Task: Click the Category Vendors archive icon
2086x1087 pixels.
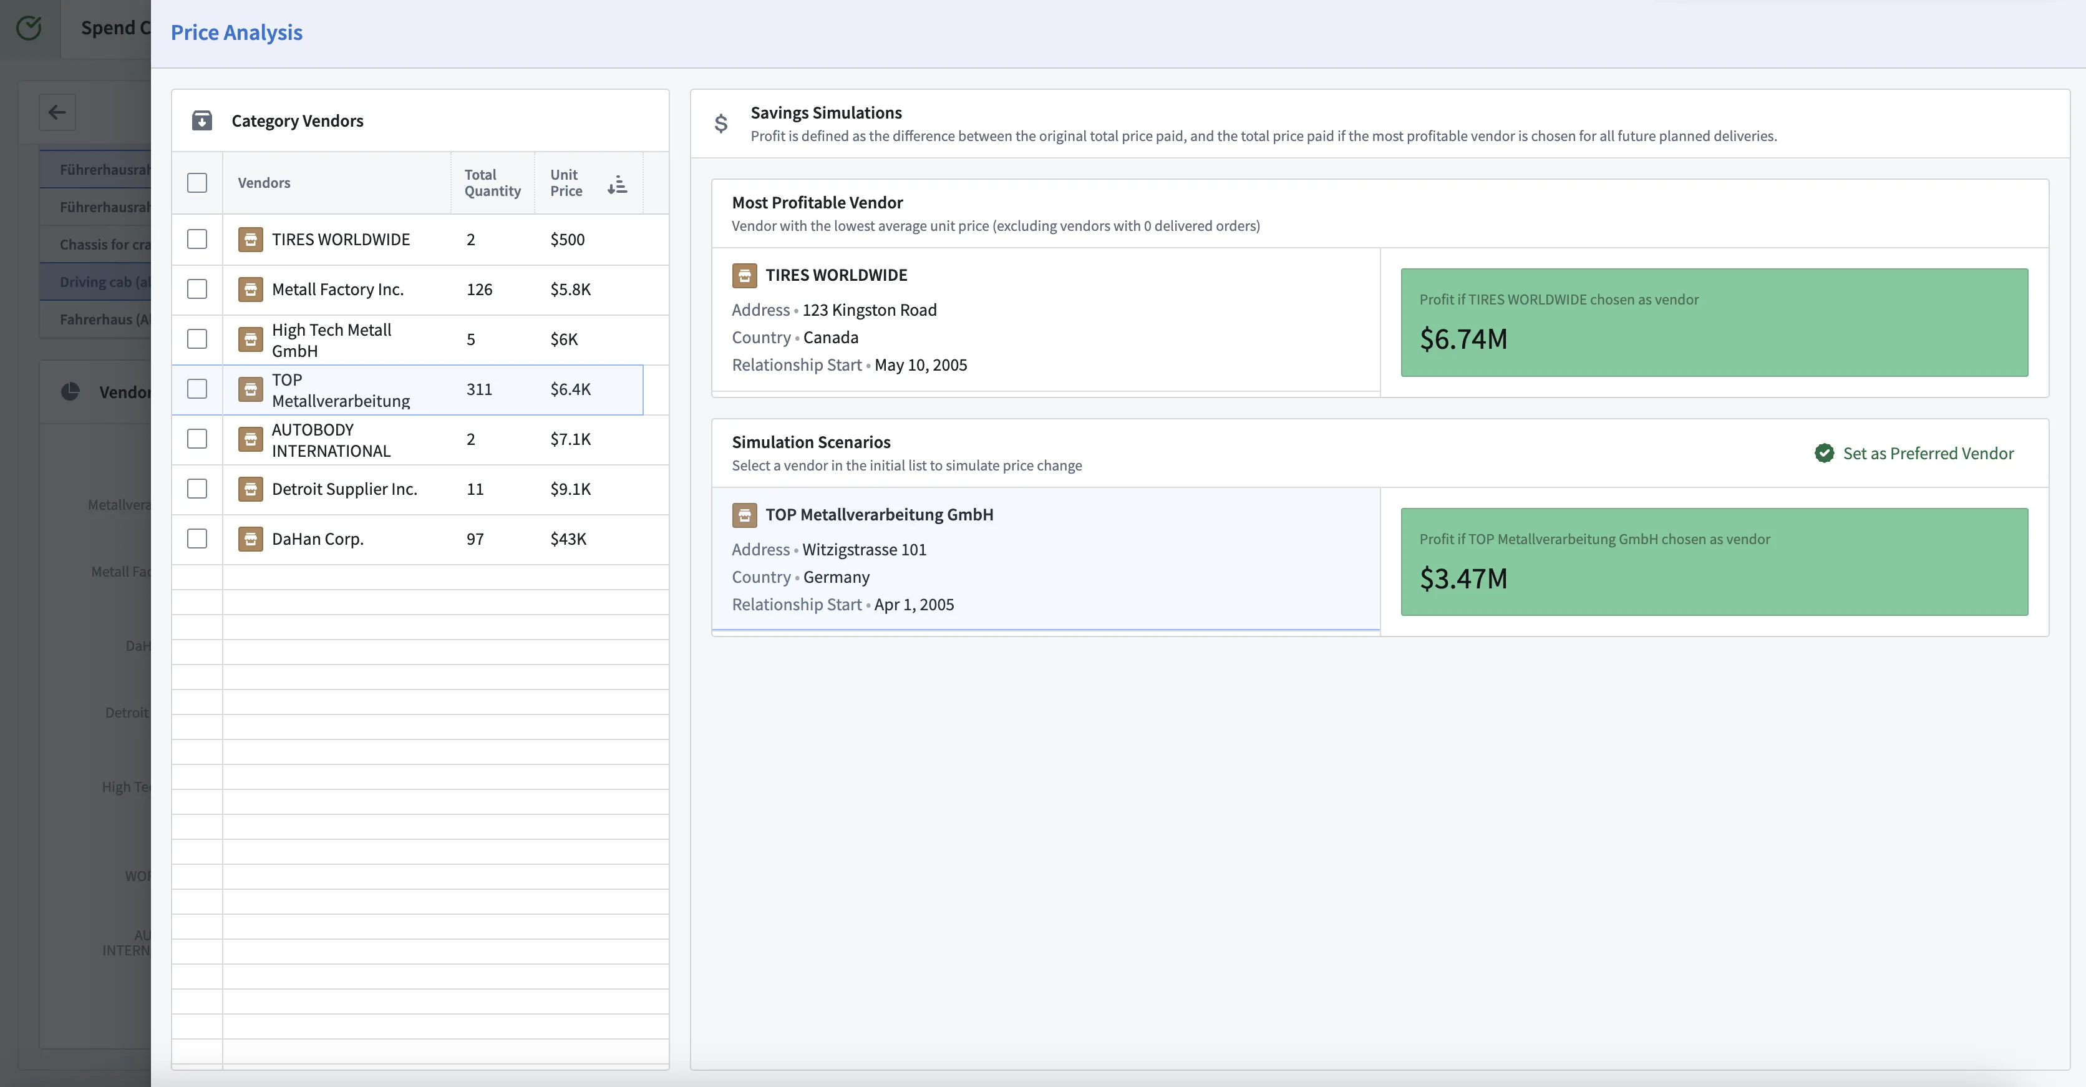Action: (x=201, y=120)
